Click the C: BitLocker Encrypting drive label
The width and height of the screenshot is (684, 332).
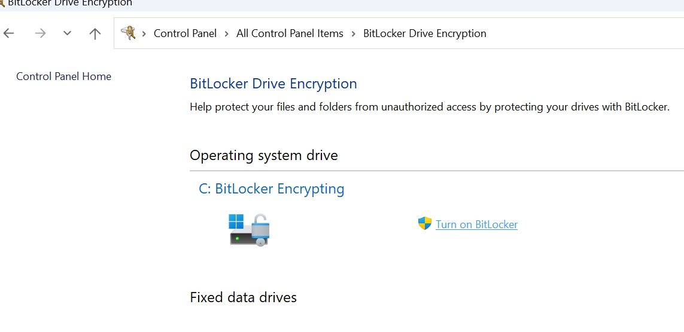pyautogui.click(x=271, y=189)
